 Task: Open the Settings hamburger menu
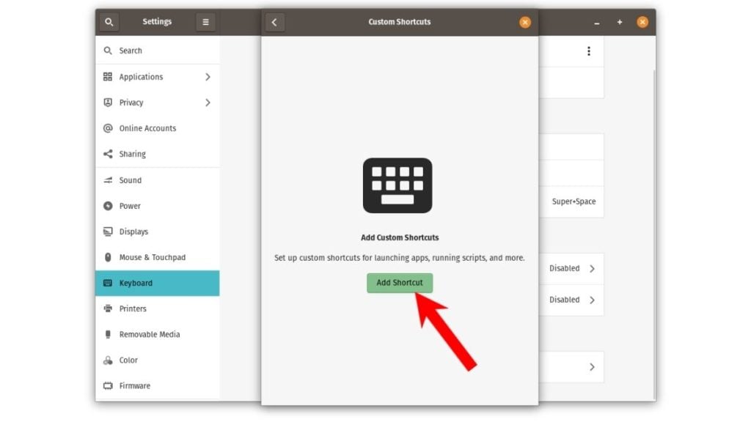pyautogui.click(x=205, y=22)
